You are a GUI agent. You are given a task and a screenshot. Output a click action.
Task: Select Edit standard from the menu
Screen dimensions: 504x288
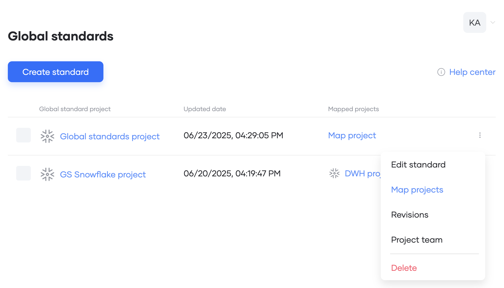click(x=418, y=165)
